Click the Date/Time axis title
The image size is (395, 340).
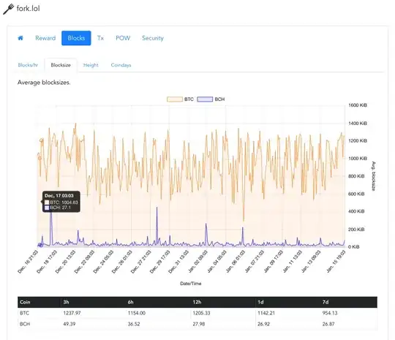click(191, 284)
